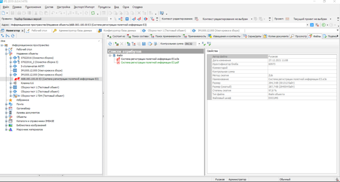340x182 pixels.
Task: Select the E3.e3s file entry
Action: 149,59
